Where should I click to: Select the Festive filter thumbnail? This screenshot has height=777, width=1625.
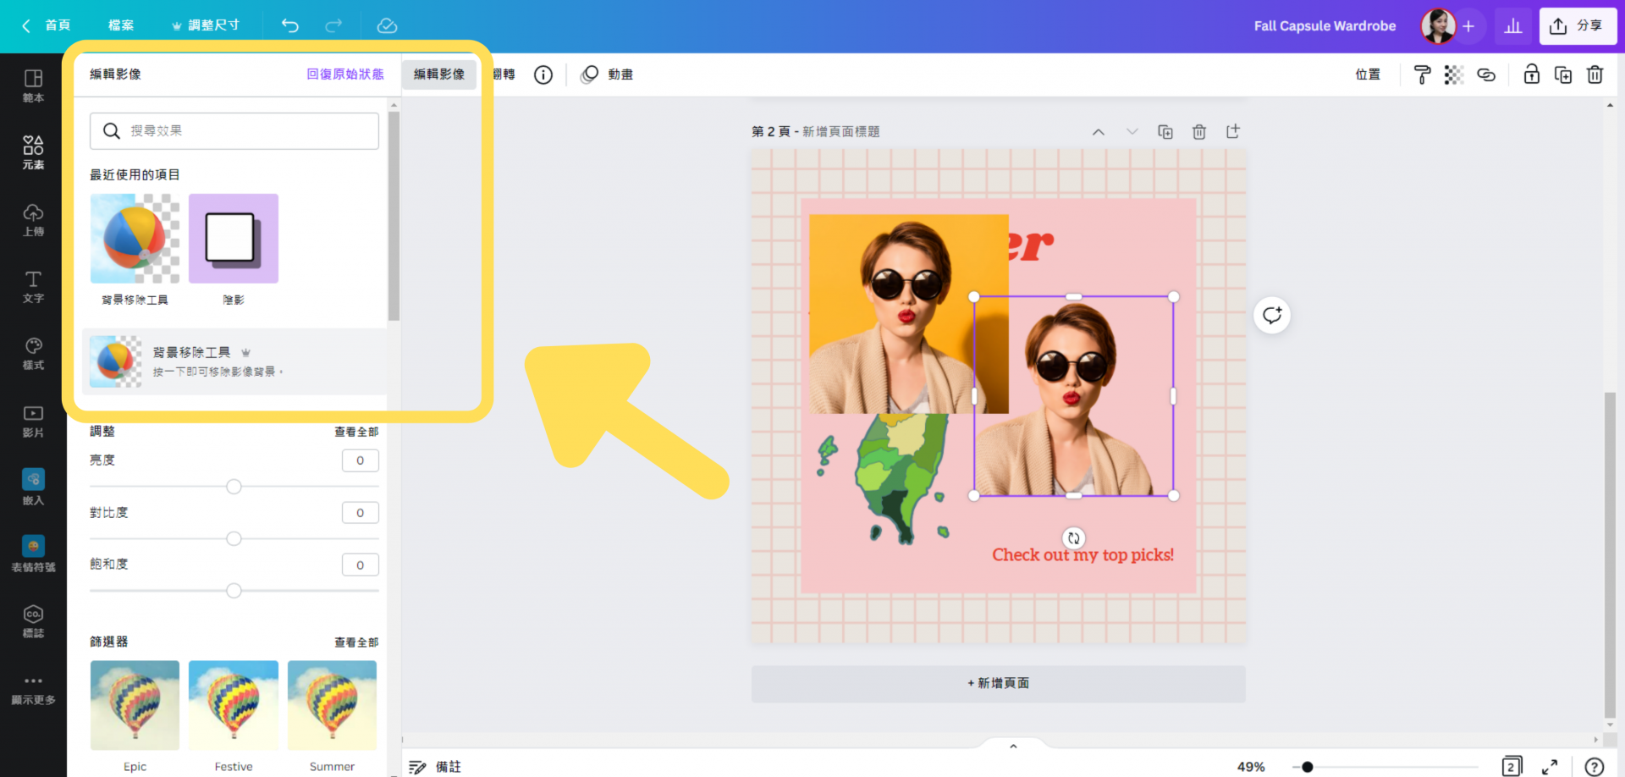click(234, 705)
